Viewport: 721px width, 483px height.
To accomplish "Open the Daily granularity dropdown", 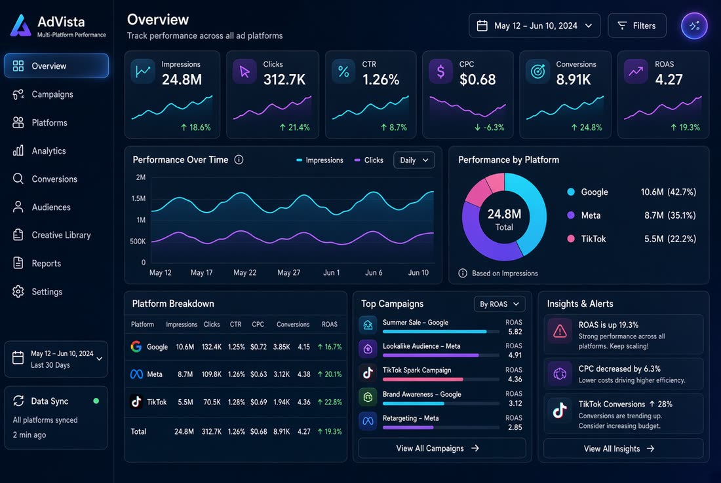I will point(414,160).
